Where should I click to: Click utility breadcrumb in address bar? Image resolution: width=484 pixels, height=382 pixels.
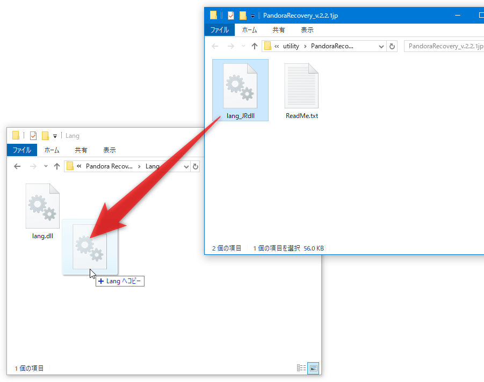[291, 46]
